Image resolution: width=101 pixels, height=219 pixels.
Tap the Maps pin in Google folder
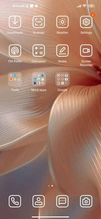click(x=66, y=75)
